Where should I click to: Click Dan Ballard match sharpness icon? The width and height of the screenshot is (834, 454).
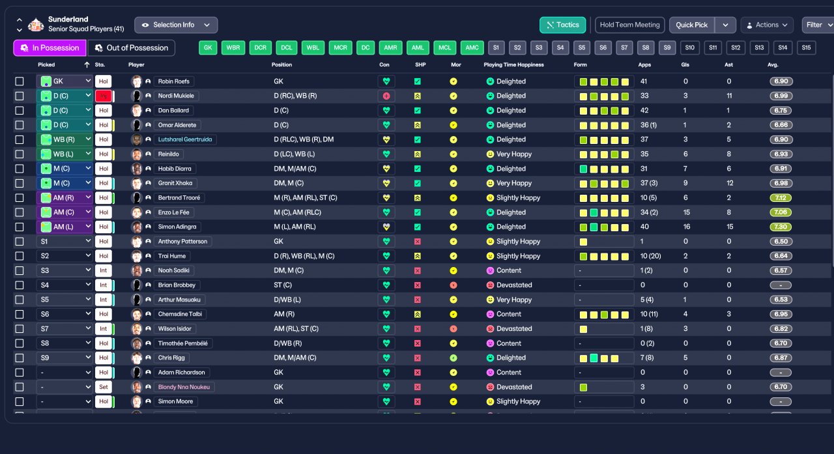point(418,111)
